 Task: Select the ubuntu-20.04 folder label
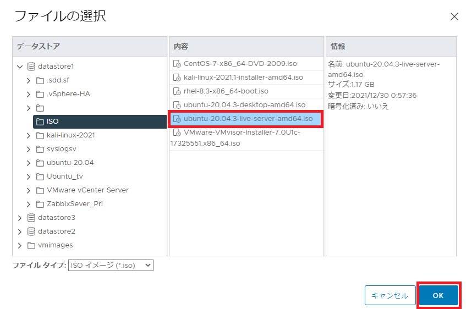(x=70, y=163)
